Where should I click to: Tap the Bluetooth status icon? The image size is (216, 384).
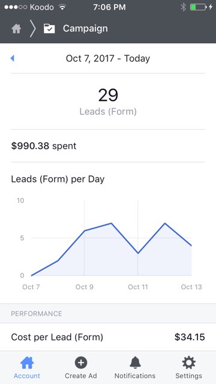click(x=183, y=7)
